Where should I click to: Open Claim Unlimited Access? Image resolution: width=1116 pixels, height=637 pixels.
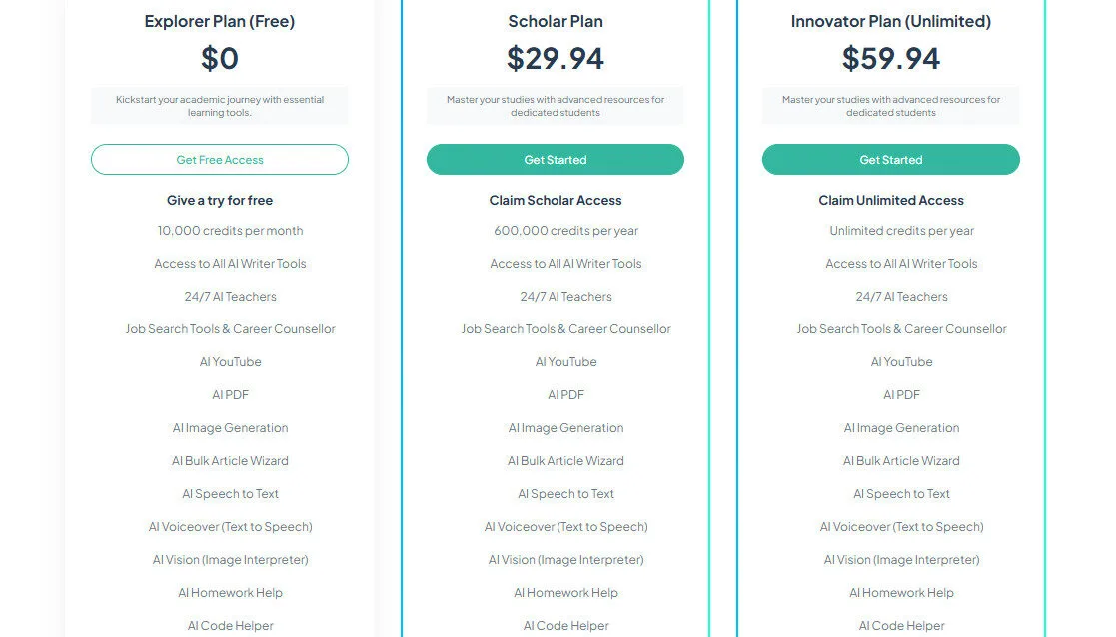click(890, 200)
